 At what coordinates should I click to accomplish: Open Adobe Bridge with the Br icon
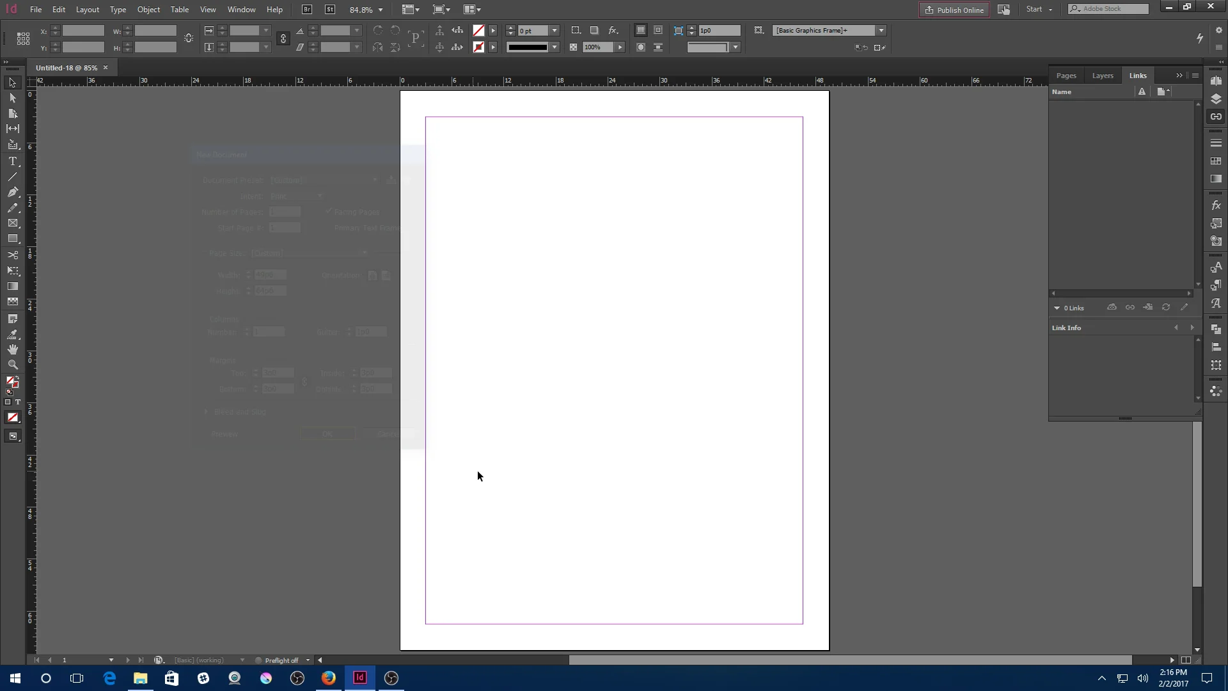pos(307,9)
